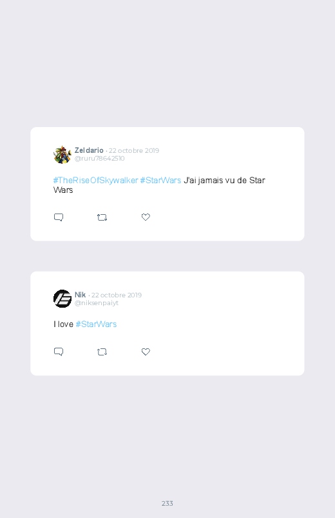The width and height of the screenshot is (335, 518).
Task: Click retweet icon on Zeldario's tweet
Action: click(102, 217)
